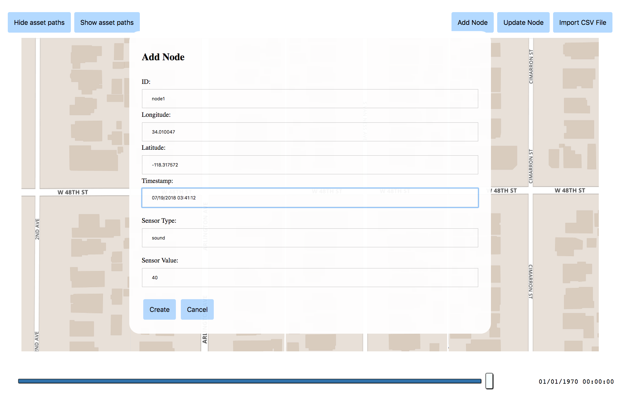Click the blue timeline slider track

click(249, 381)
